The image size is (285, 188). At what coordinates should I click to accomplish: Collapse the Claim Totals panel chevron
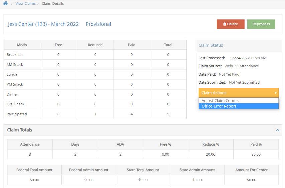277,130
